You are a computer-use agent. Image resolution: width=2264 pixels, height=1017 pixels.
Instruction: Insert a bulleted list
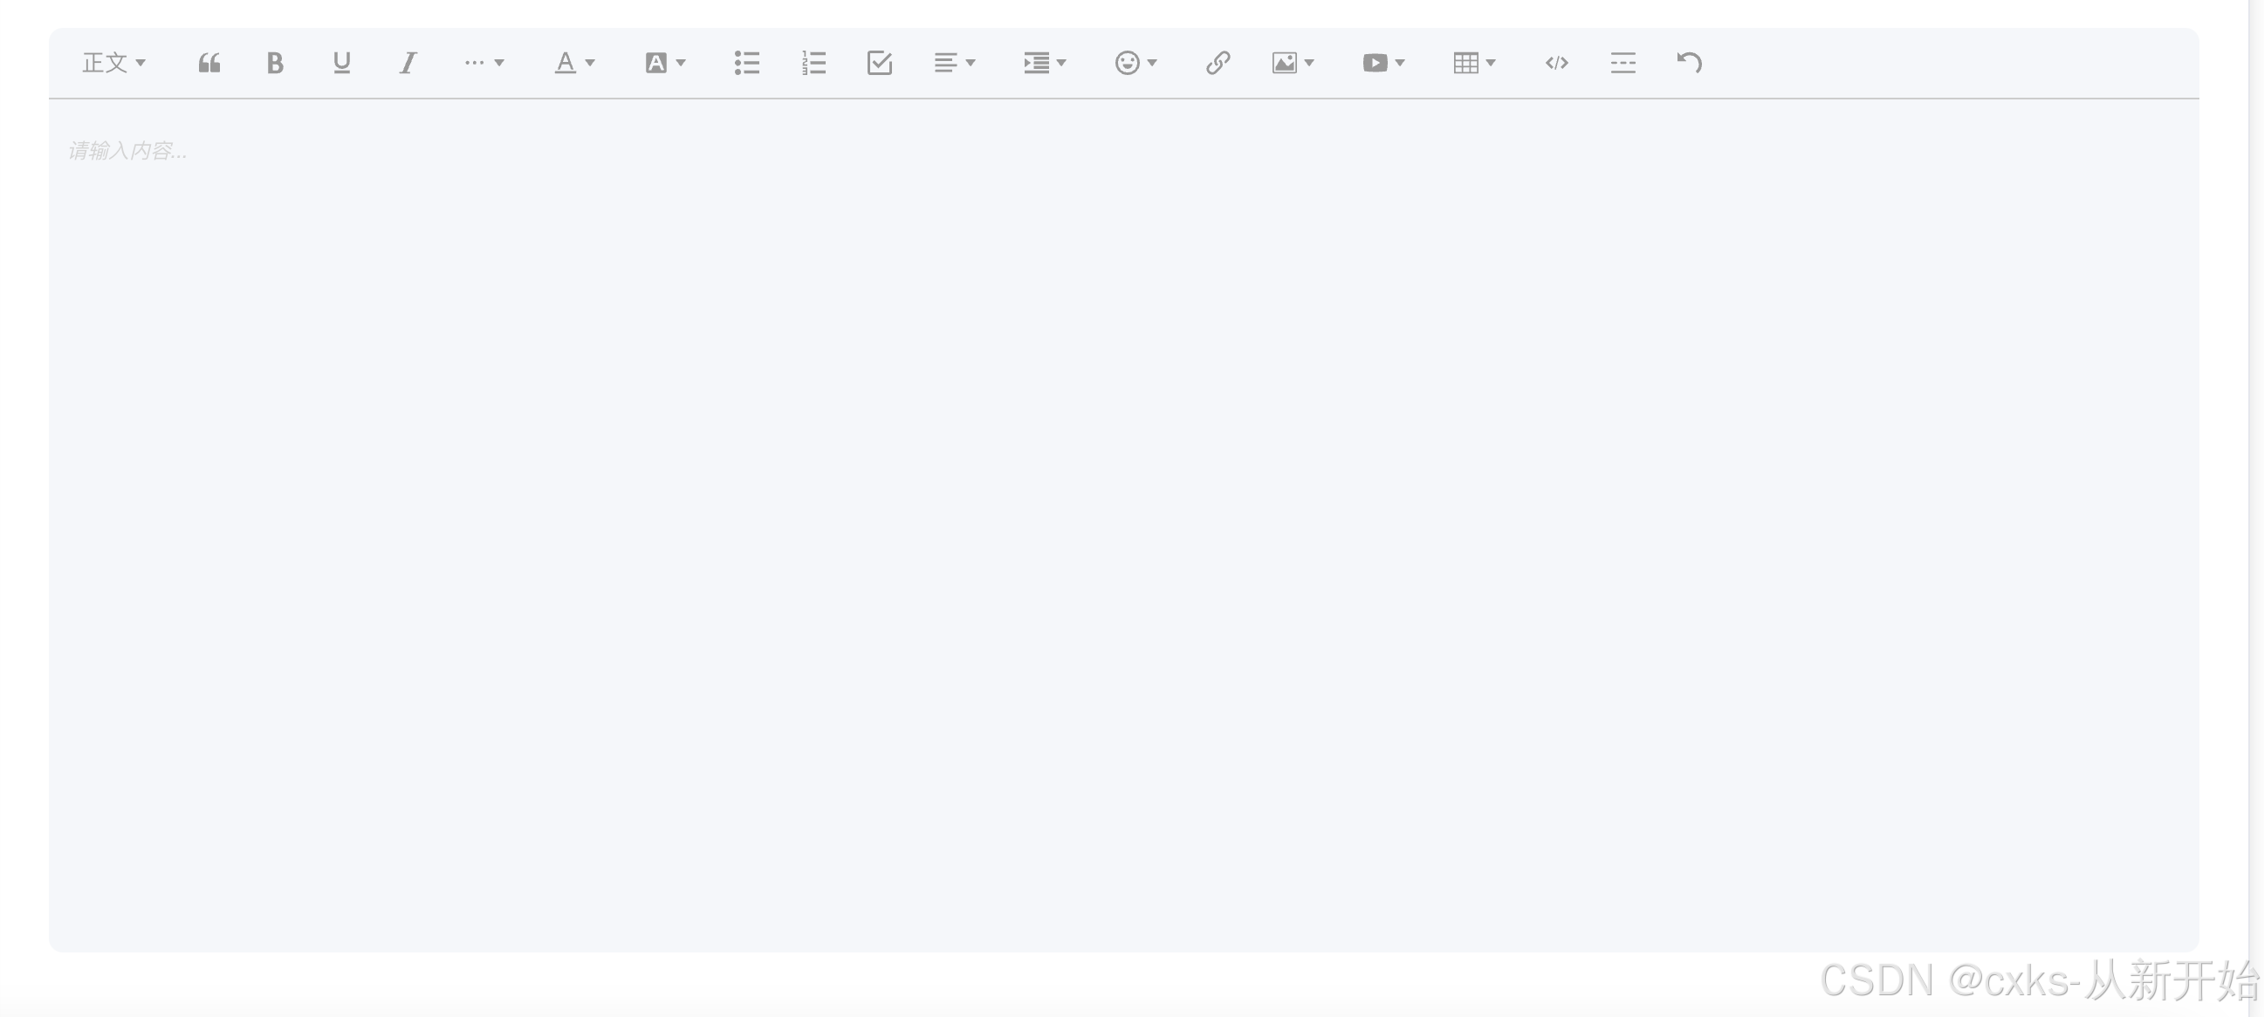(747, 63)
